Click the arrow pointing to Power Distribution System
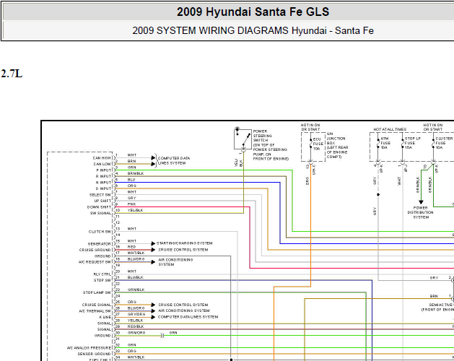Screen dimensions: 454x361 [x=421, y=202]
